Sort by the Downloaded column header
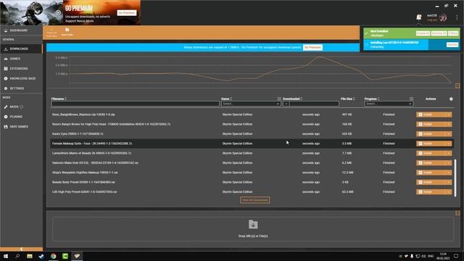Screen dimensions: 464x261 [291, 99]
